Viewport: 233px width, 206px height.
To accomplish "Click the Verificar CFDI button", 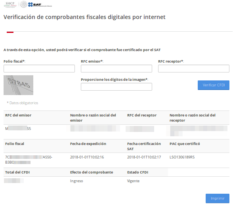I will [x=214, y=85].
